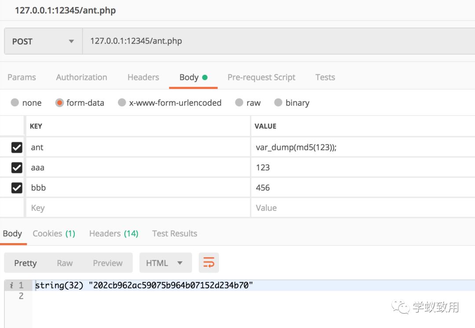Open the Cookies (1) tab
Screen dimensions: 475x328
click(x=54, y=233)
